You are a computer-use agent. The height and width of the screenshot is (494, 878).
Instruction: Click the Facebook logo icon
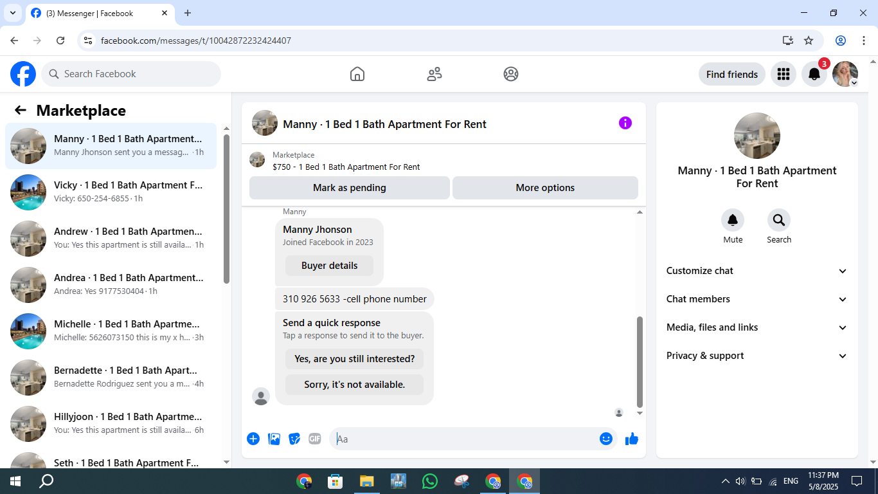point(23,74)
